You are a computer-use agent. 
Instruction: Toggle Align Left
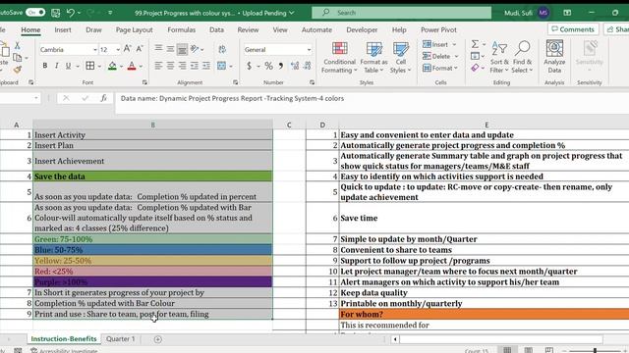159,66
